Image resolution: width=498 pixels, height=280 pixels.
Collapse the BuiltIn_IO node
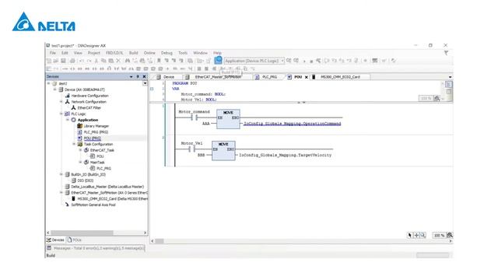(61, 174)
